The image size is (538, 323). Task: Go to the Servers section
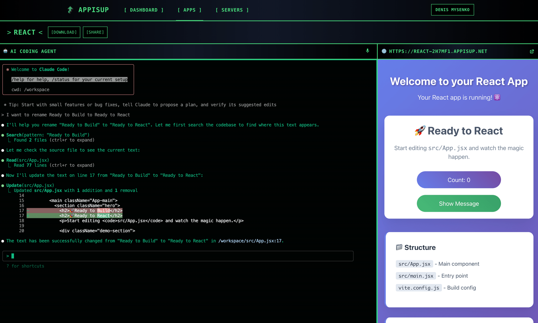[232, 10]
